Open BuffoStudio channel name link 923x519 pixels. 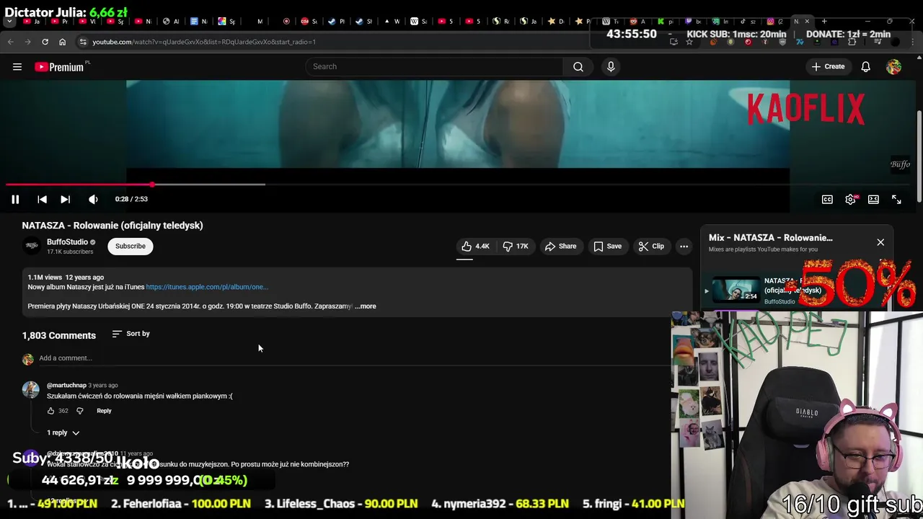(x=67, y=242)
